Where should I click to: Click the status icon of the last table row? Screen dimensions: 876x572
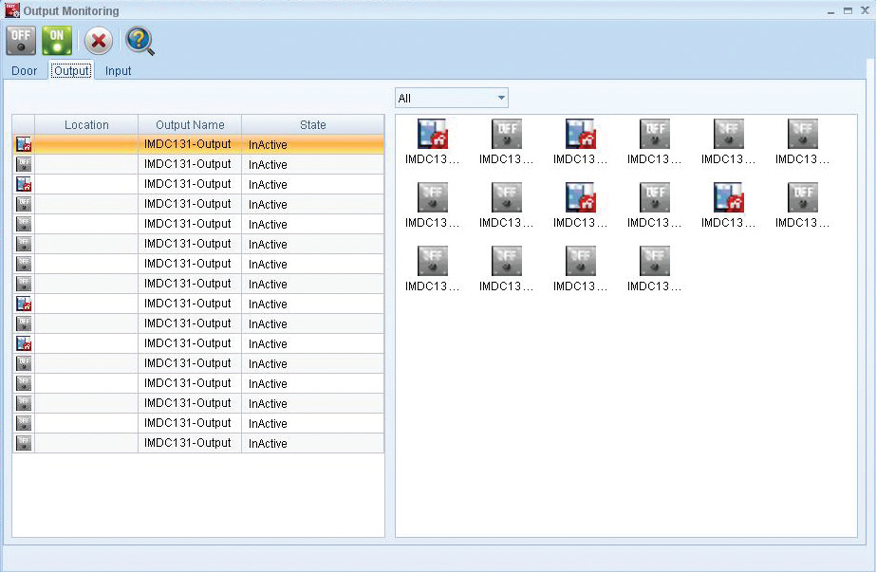click(24, 443)
